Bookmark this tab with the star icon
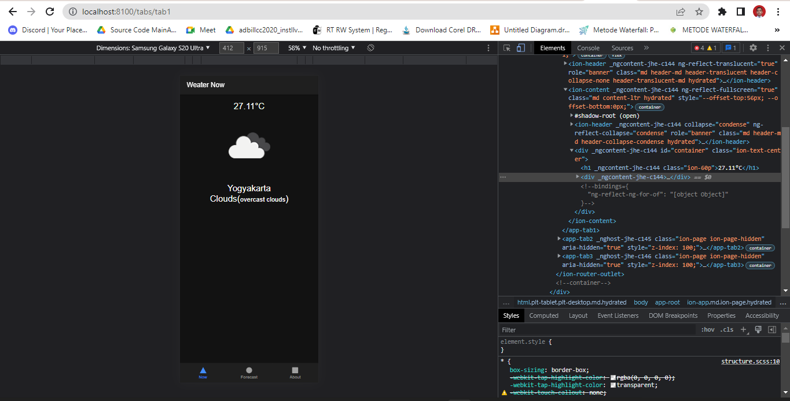This screenshot has width=790, height=401. (x=699, y=12)
